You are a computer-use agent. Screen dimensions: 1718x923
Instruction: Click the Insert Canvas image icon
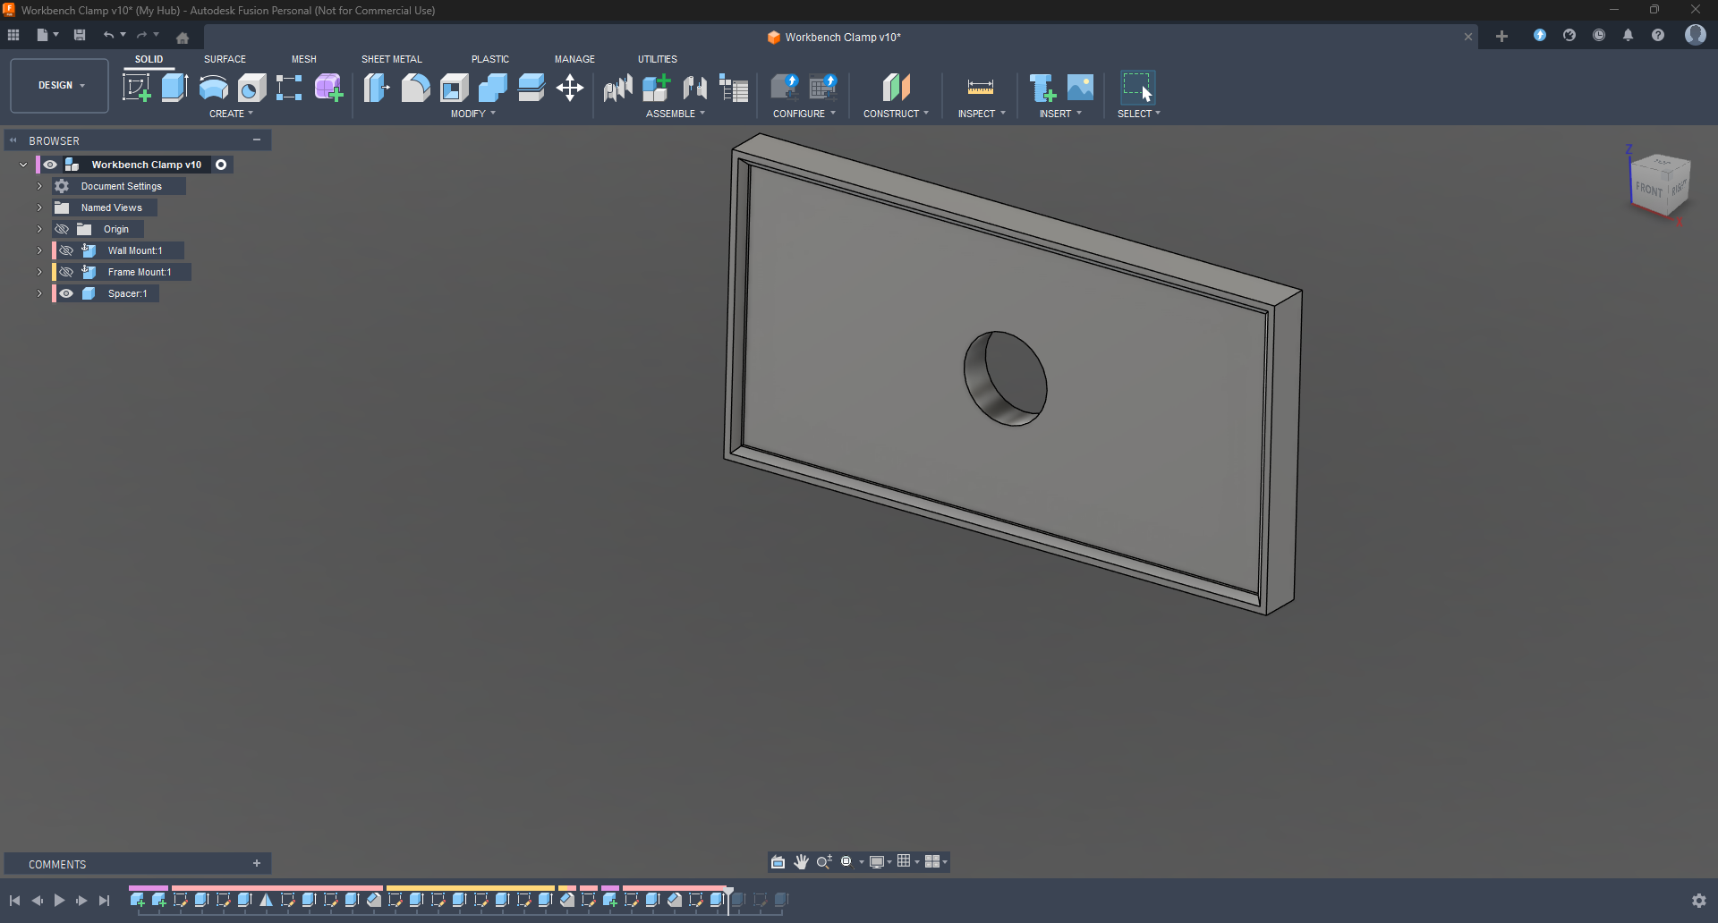pos(1080,88)
